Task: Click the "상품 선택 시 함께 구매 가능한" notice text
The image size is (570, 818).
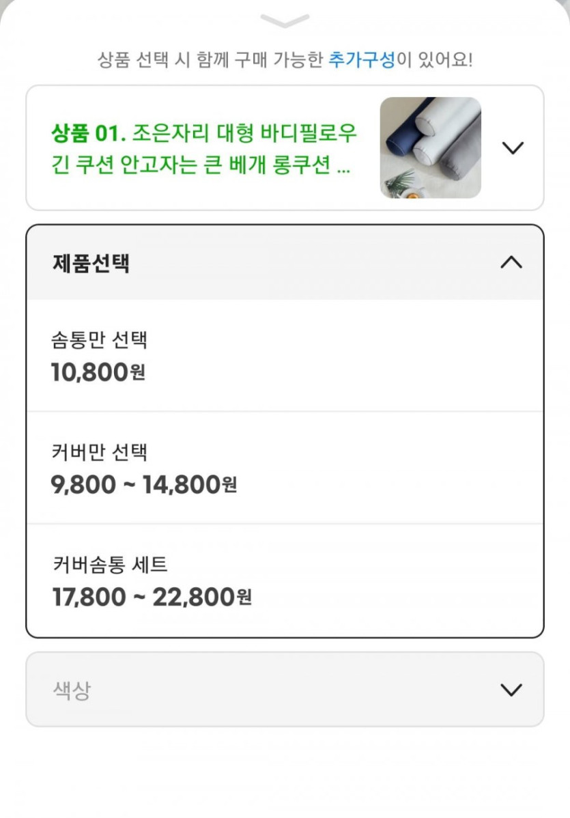Action: (x=212, y=59)
